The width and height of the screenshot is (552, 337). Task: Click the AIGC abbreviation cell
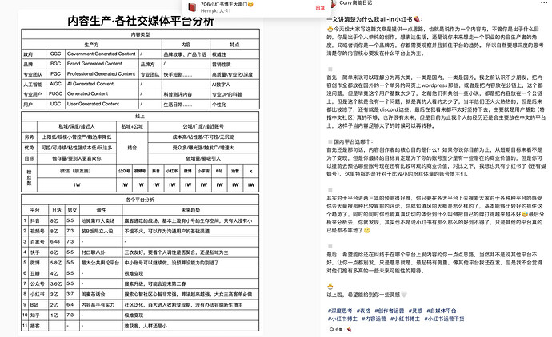56,84
